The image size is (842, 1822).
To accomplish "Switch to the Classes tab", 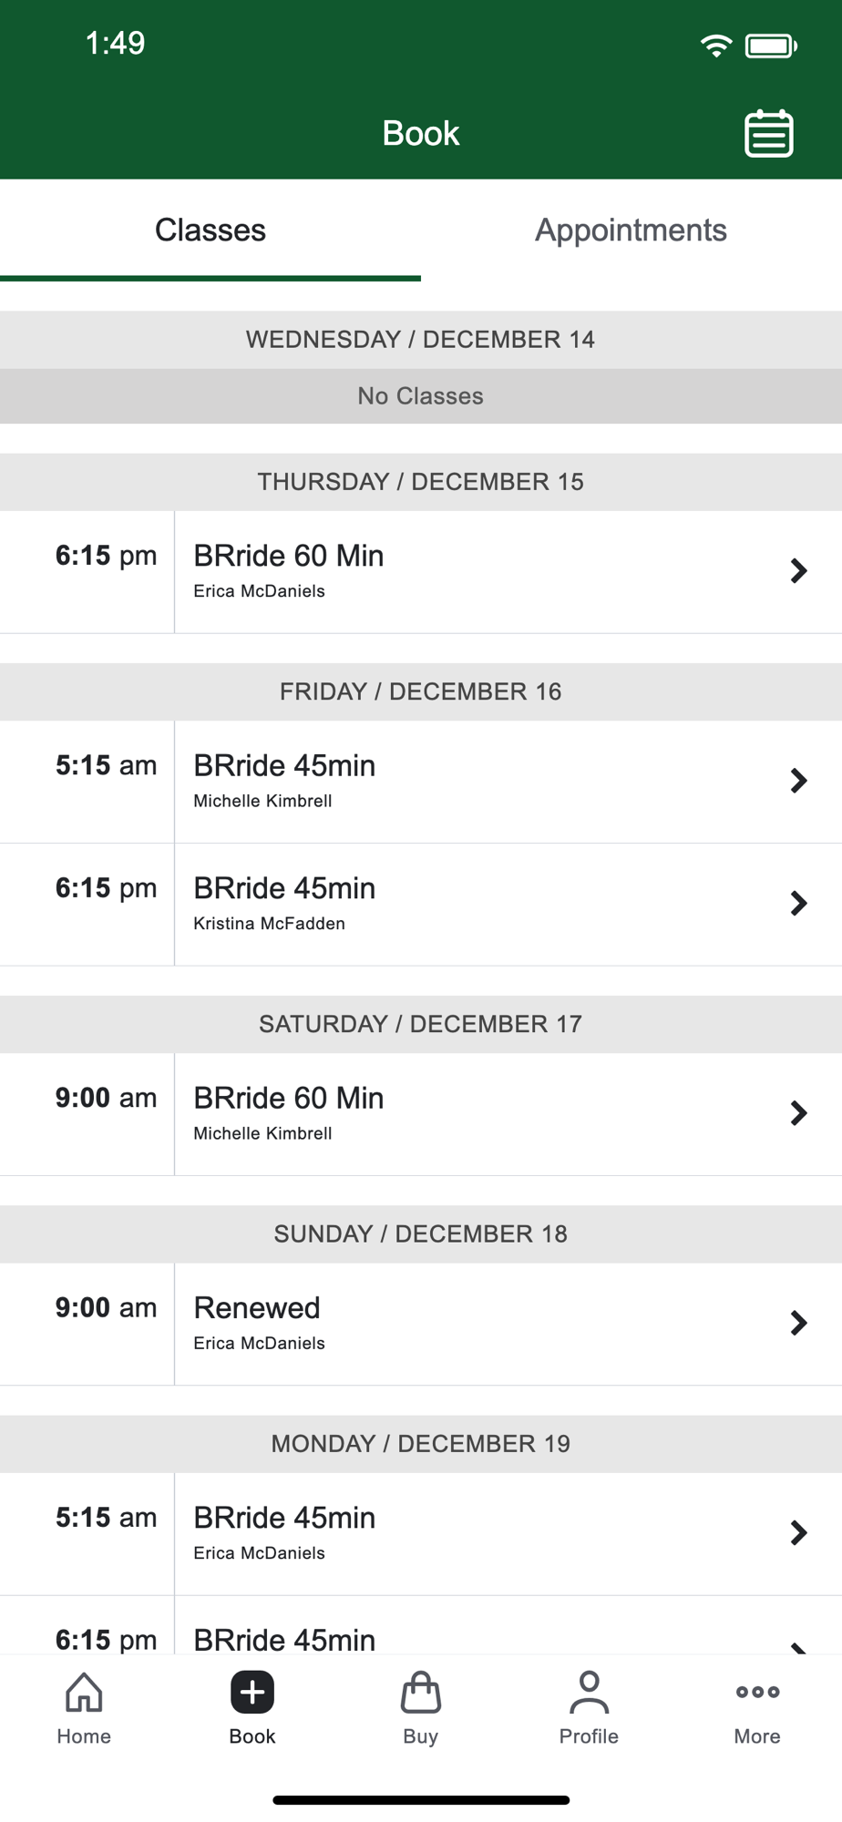I will tap(210, 230).
